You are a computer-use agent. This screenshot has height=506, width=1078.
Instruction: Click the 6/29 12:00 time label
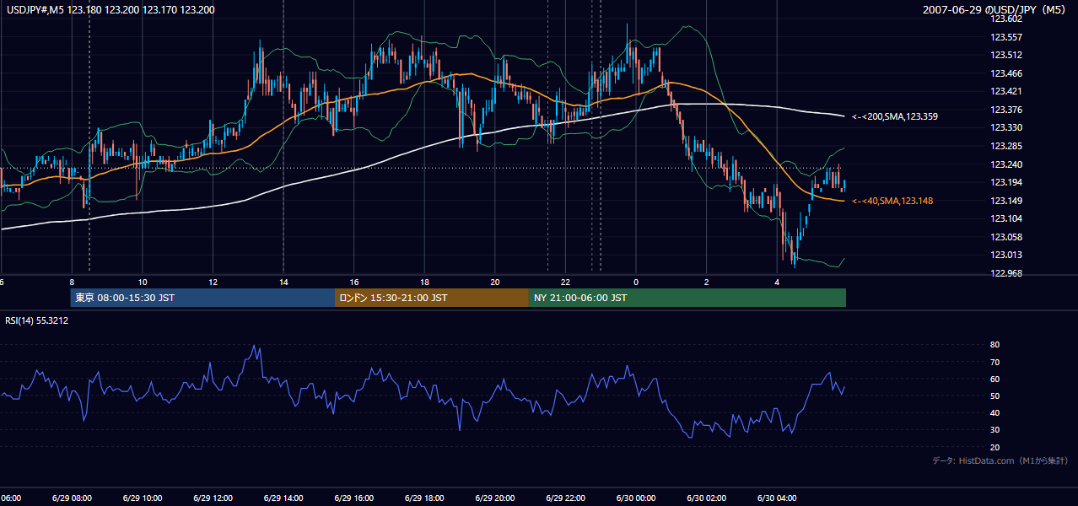213,498
